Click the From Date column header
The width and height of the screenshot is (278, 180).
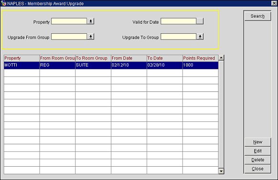(129, 58)
